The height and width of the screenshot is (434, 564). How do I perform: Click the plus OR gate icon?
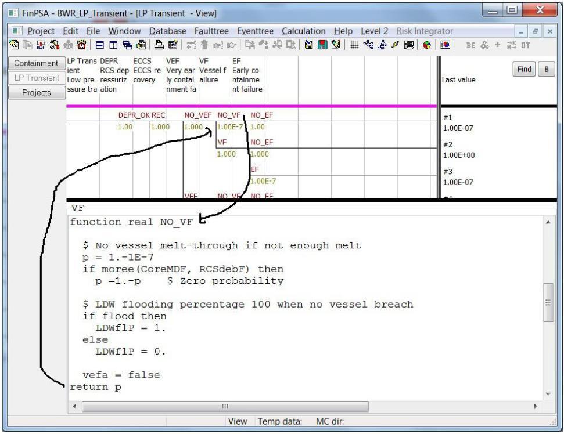(497, 45)
